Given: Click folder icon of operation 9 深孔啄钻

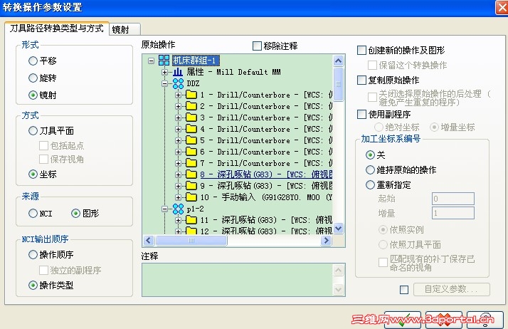Looking at the screenshot, I should coord(191,186).
